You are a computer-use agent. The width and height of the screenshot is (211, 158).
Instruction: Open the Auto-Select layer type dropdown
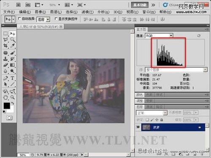click(x=43, y=19)
